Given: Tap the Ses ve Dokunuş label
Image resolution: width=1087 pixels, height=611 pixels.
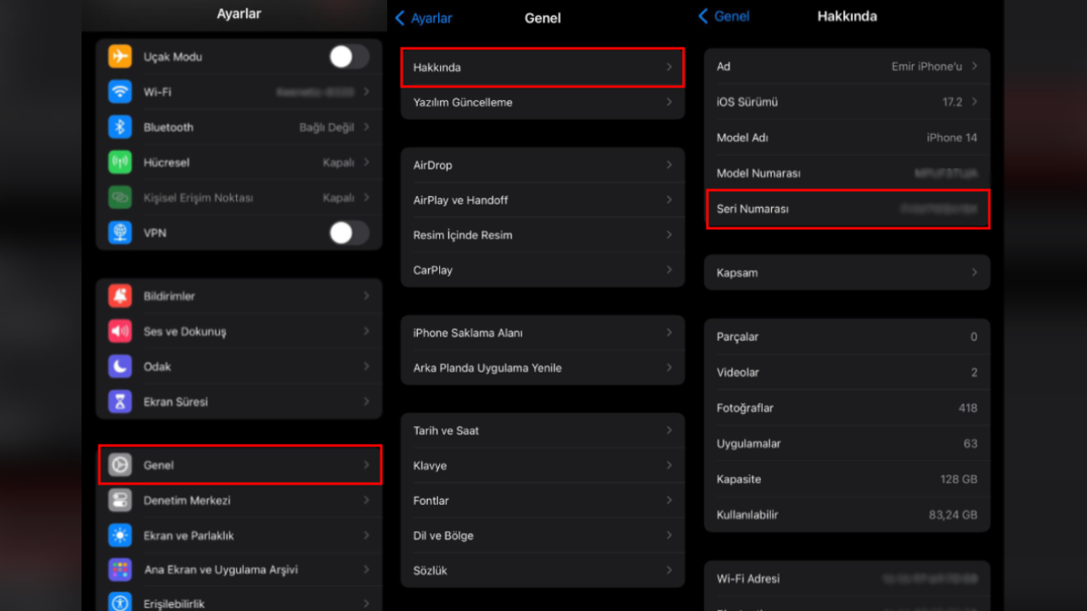Looking at the screenshot, I should [x=185, y=332].
